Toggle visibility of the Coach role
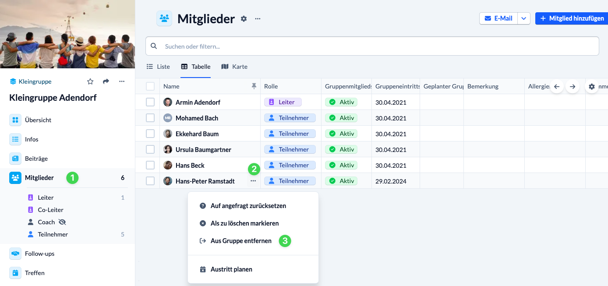Image resolution: width=608 pixels, height=286 pixels. [x=61, y=222]
